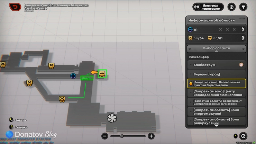Select Департамент централизованных вычислений area
Screen dimensions: 256x144
click(217, 102)
